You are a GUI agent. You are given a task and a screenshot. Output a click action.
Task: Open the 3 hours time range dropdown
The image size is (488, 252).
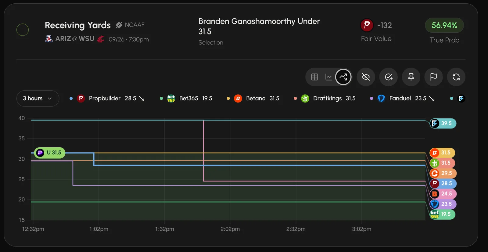point(38,98)
